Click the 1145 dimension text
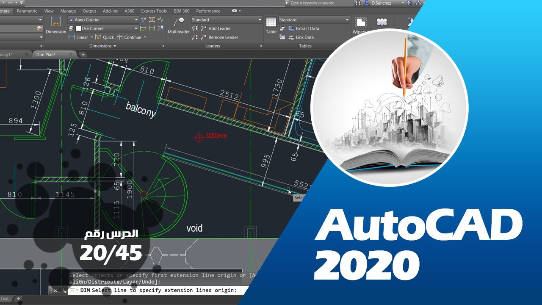This screenshot has width=542, height=305. 65,194
